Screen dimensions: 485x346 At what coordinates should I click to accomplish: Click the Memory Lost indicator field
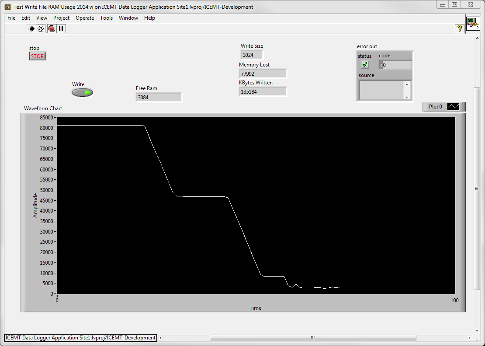tap(263, 74)
